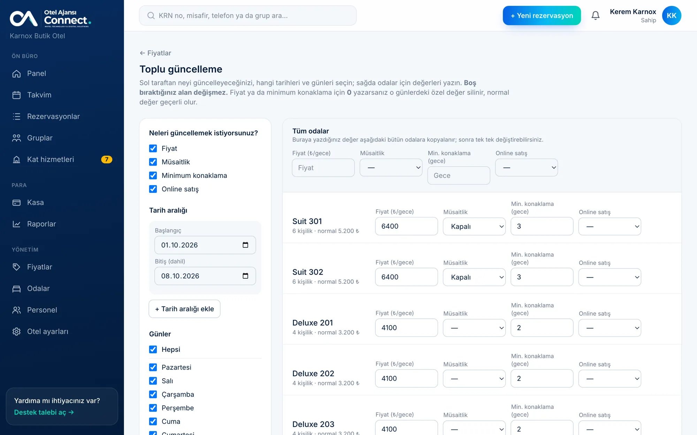Click Yeni rezervasyon button
This screenshot has width=697, height=435.
tap(542, 16)
